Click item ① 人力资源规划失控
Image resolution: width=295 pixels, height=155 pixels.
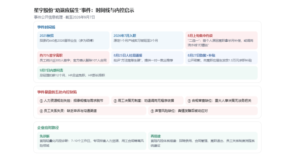pyautogui.click(x=73, y=101)
